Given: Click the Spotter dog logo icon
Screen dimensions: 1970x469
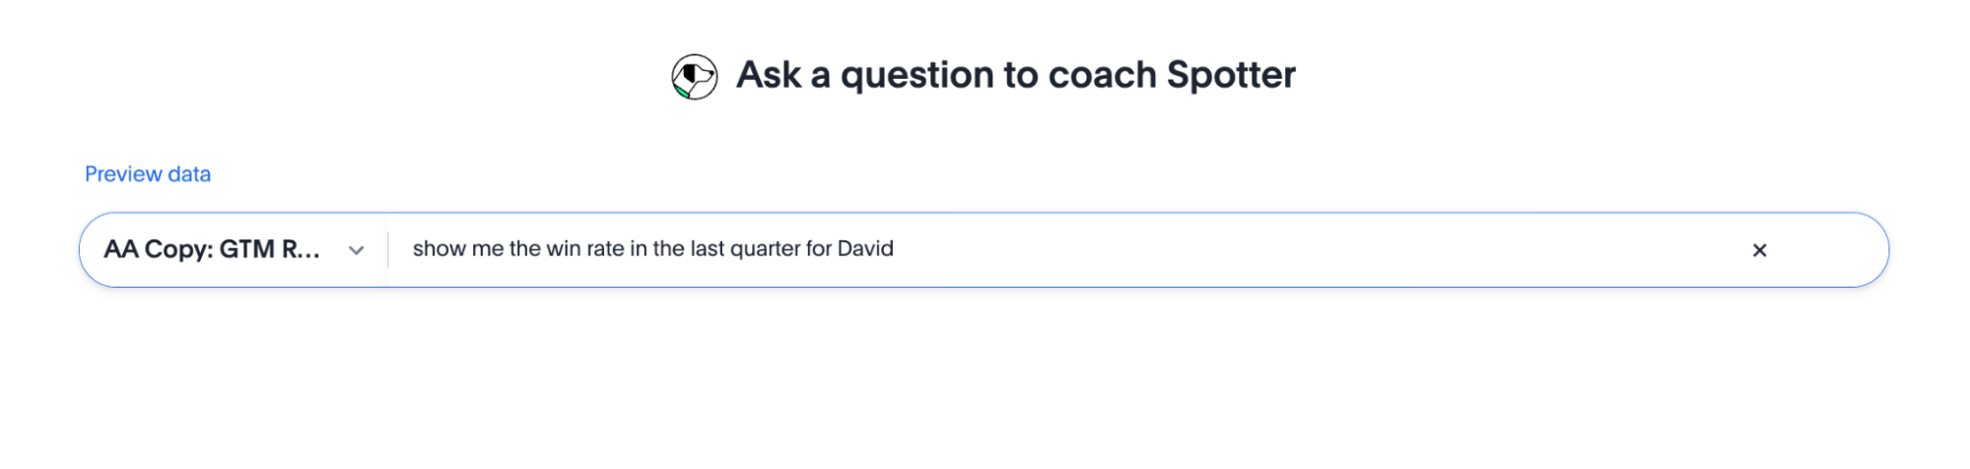Looking at the screenshot, I should tap(694, 77).
